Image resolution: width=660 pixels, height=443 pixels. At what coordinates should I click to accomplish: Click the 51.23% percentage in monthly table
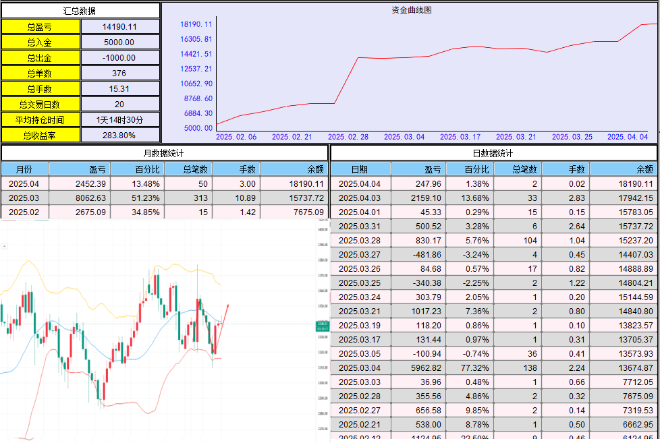pos(146,198)
